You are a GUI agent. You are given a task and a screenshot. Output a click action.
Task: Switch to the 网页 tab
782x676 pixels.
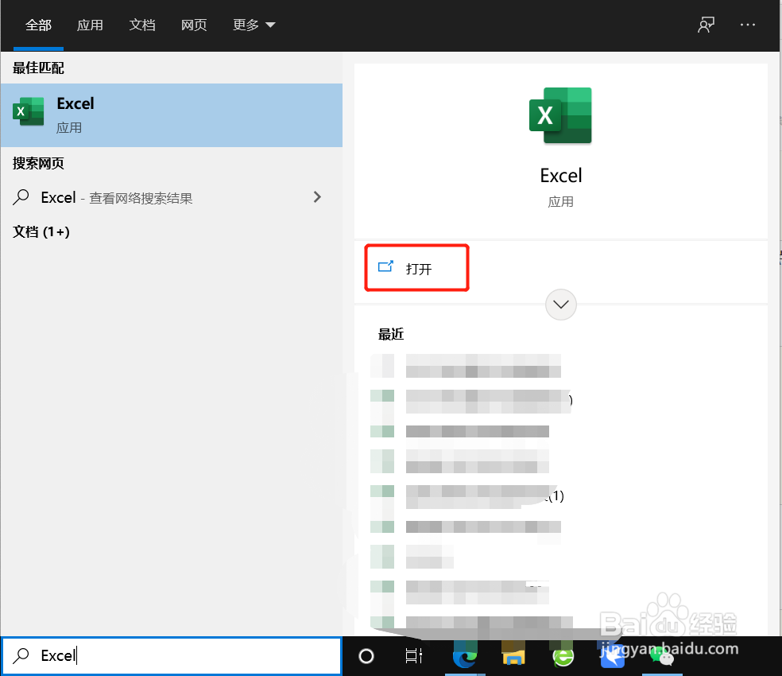[194, 25]
